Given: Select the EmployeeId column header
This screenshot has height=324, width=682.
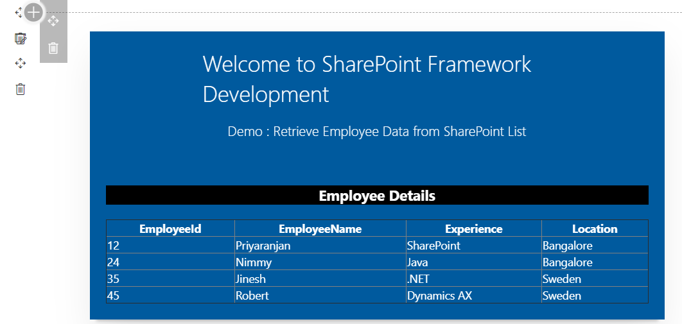Looking at the screenshot, I should 171,228.
